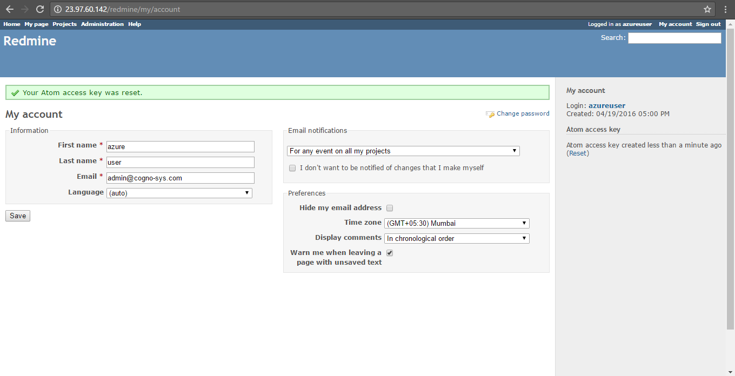Click the Reset link for the Atom access key

click(x=577, y=153)
